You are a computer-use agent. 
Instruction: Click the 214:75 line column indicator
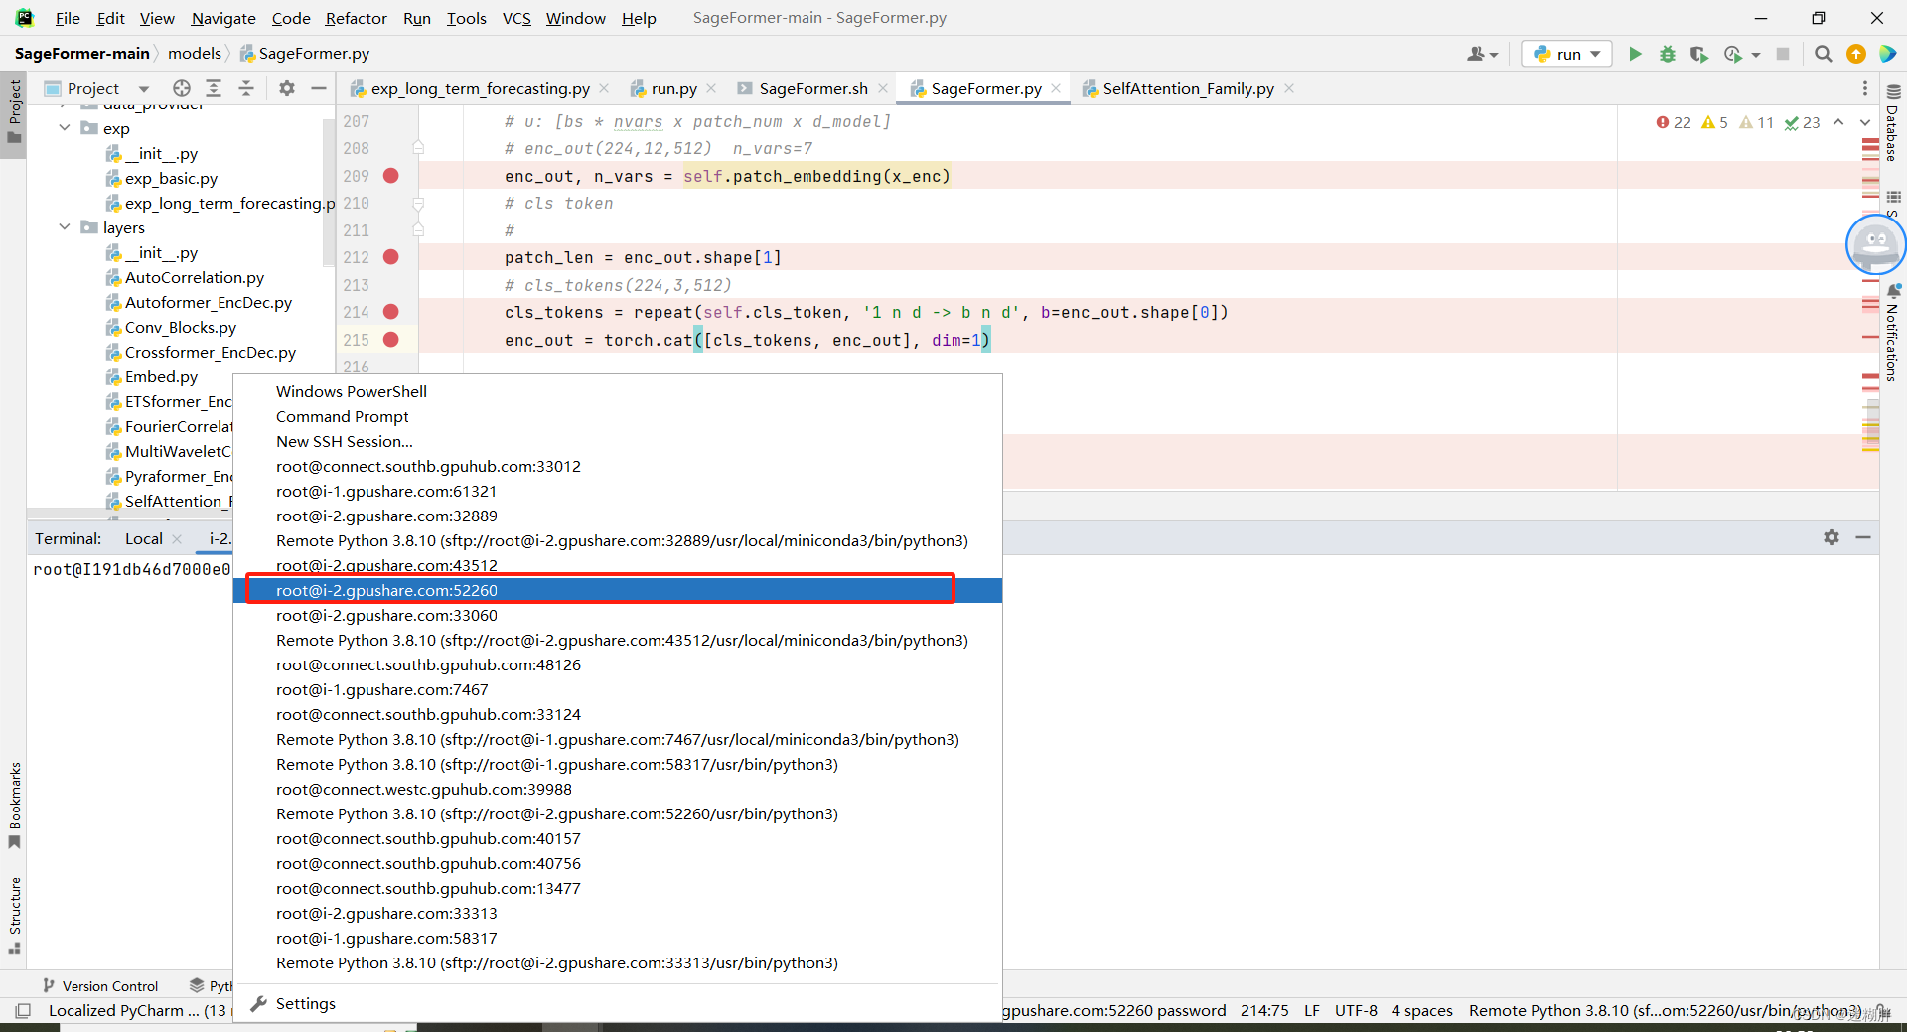1263,1010
